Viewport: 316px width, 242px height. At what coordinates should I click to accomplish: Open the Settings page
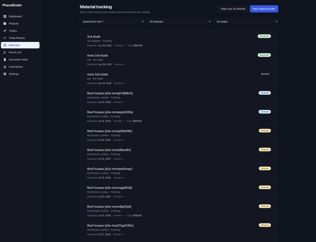[20, 74]
